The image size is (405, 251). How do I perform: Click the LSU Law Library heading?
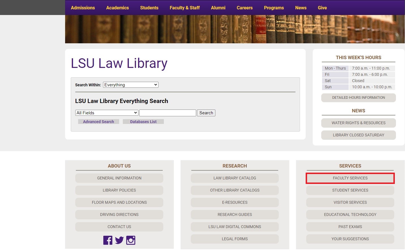click(119, 63)
